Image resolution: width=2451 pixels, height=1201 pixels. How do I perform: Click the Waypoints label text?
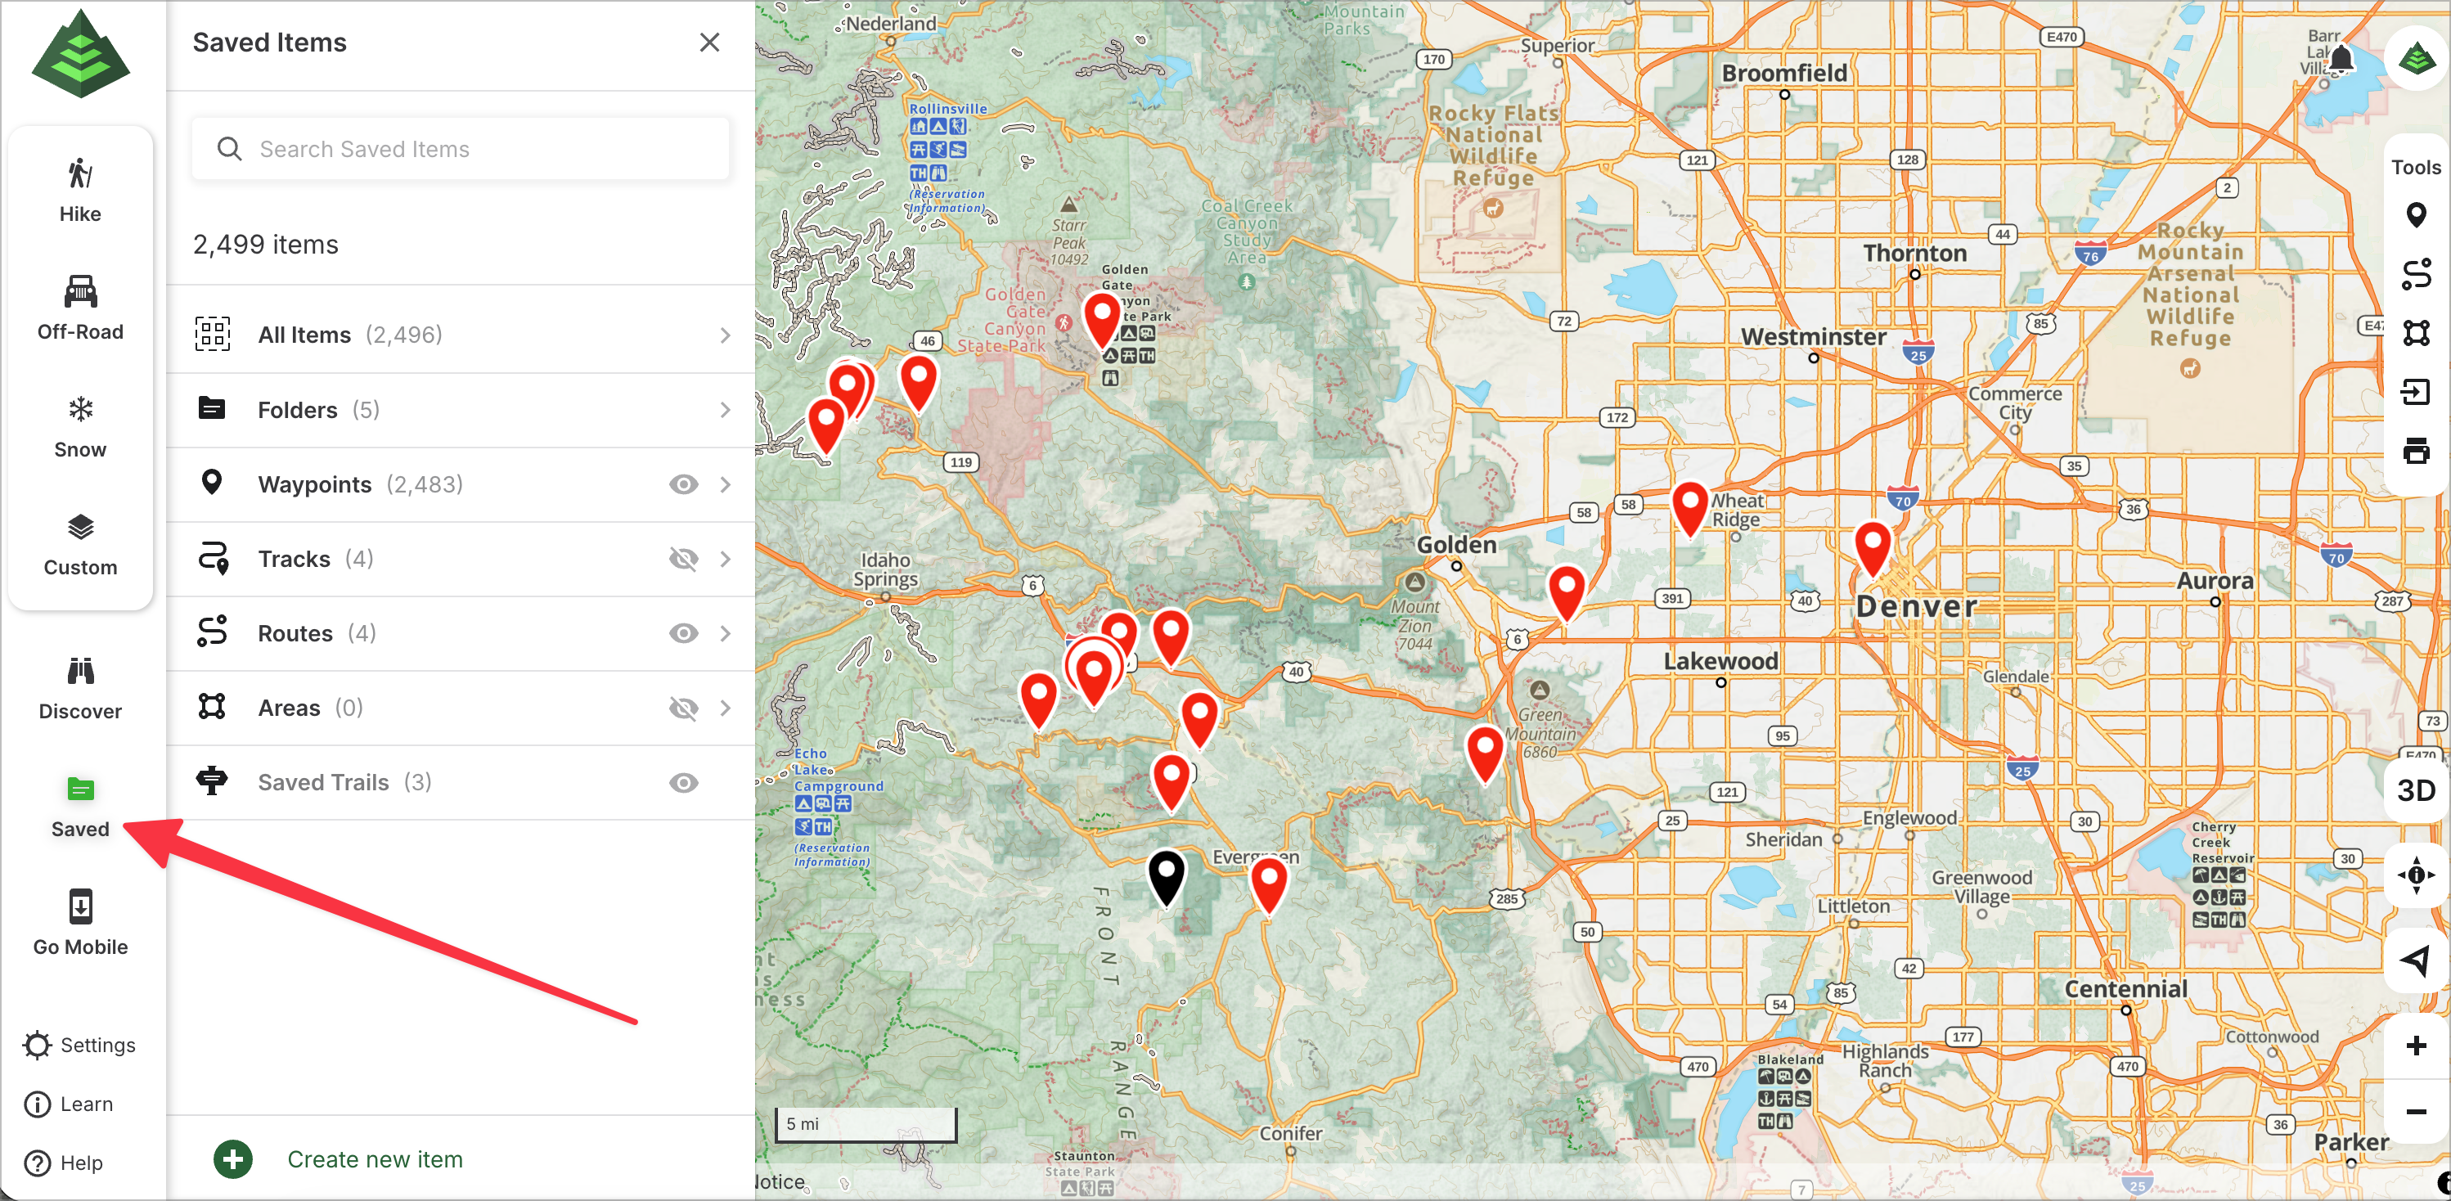click(x=315, y=484)
